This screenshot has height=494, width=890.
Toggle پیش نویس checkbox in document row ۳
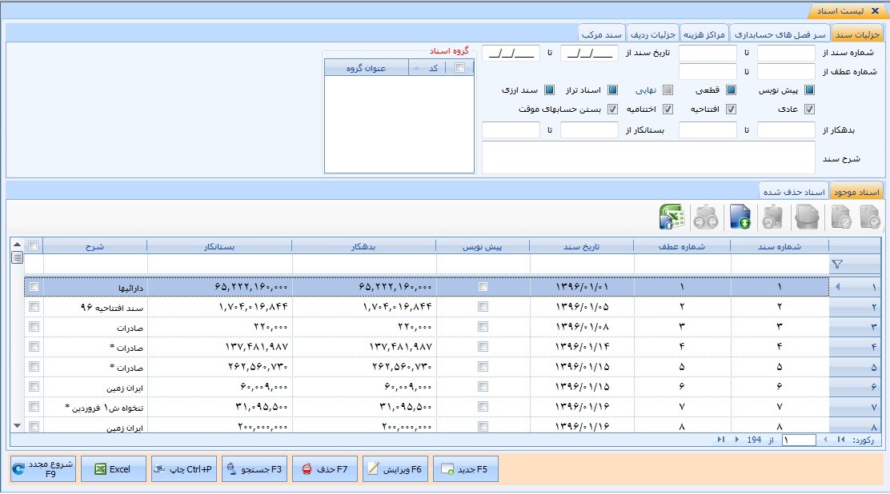(483, 327)
